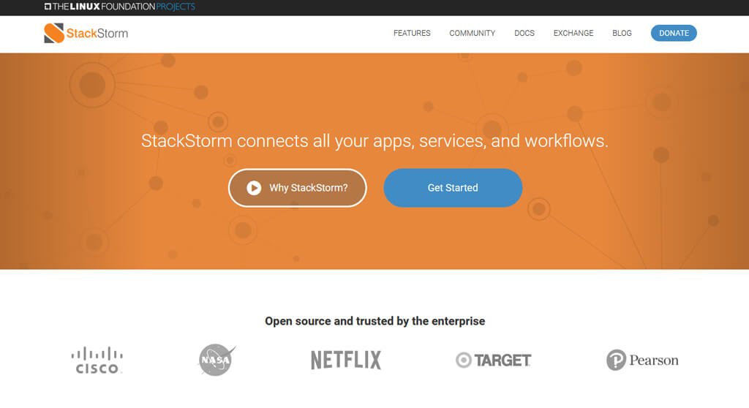Open the Blog navigation item

(622, 33)
